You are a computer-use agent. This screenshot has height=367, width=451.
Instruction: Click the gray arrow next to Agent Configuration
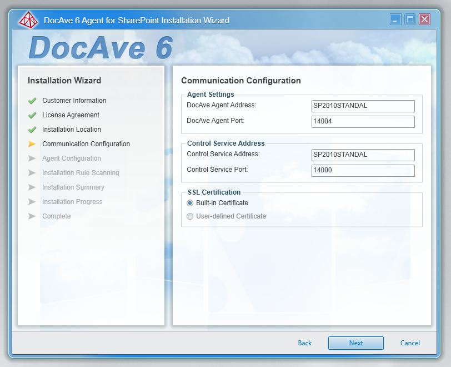(32, 158)
